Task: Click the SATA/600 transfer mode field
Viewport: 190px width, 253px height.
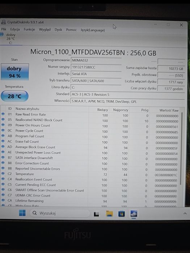Action: (96, 81)
